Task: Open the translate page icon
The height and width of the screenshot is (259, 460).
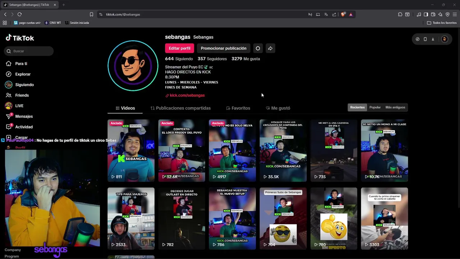Action: coord(326,14)
